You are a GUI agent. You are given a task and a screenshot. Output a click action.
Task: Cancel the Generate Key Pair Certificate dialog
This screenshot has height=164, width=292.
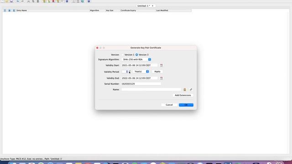tap(169, 105)
